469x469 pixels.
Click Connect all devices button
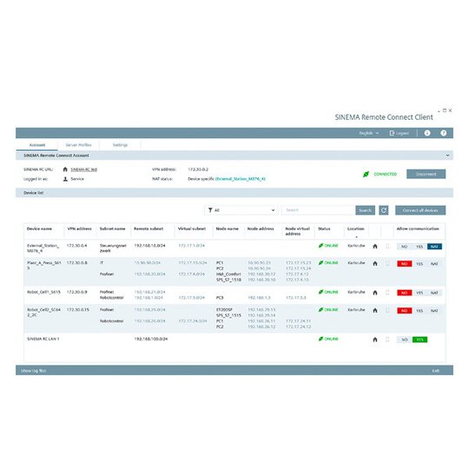420,210
